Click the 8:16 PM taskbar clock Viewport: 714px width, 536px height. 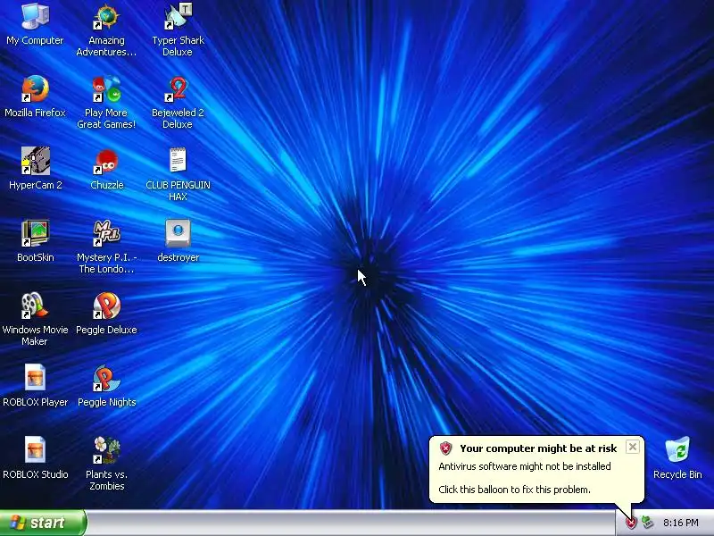tap(681, 523)
